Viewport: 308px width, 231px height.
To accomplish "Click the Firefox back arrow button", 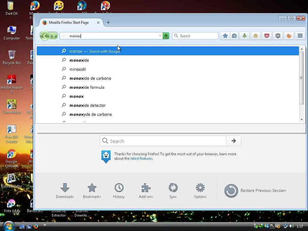I will coord(45,36).
